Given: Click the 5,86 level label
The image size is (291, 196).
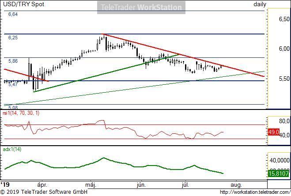Looking at the screenshot, I should (13, 61).
